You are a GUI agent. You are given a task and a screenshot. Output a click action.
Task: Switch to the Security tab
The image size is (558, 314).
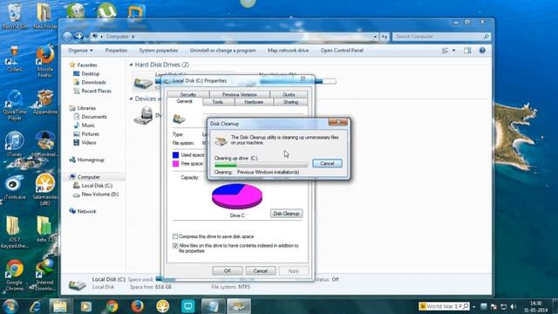pos(188,94)
